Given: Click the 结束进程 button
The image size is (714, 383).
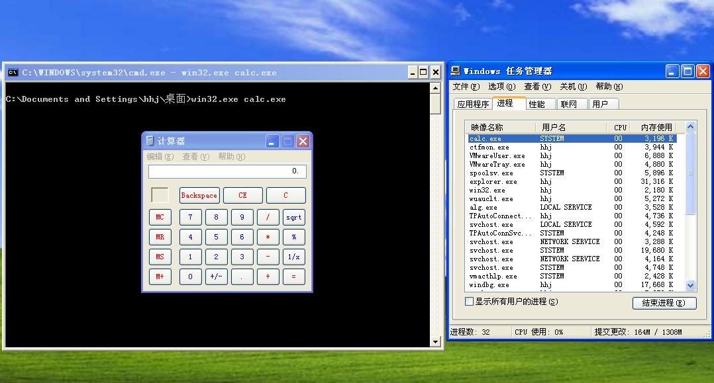Looking at the screenshot, I should 664,303.
